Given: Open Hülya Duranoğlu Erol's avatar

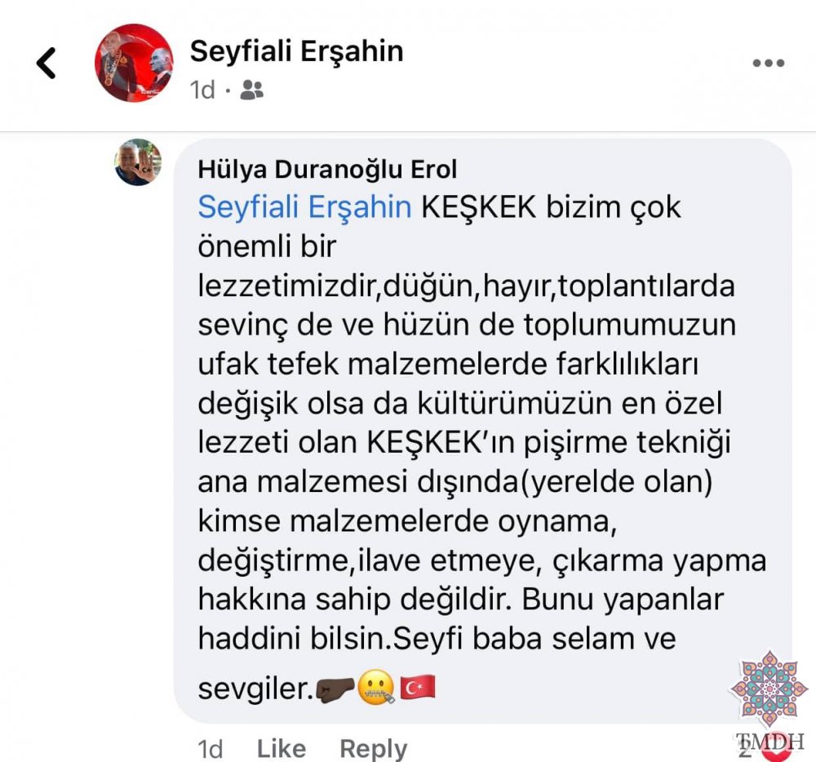Looking at the screenshot, I should tap(137, 162).
